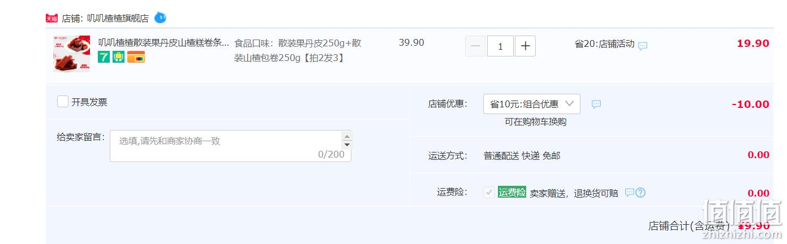Open the comment icon next to 省20:店铺活动
This screenshot has width=787, height=244.
point(643,46)
